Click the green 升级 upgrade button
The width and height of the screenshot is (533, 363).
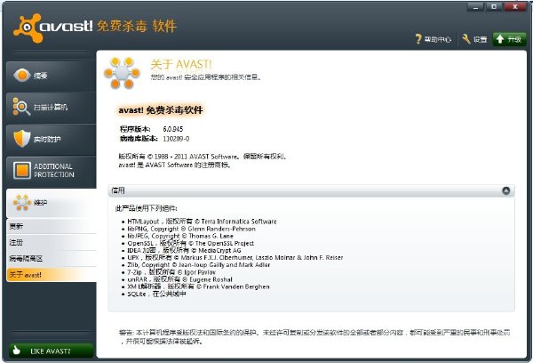509,39
